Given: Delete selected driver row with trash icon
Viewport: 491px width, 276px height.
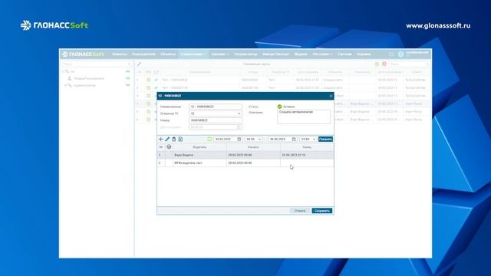Looking at the screenshot, I should [x=174, y=139].
